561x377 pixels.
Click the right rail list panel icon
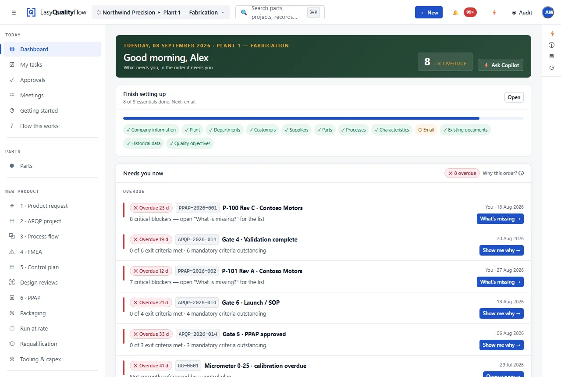click(x=552, y=57)
